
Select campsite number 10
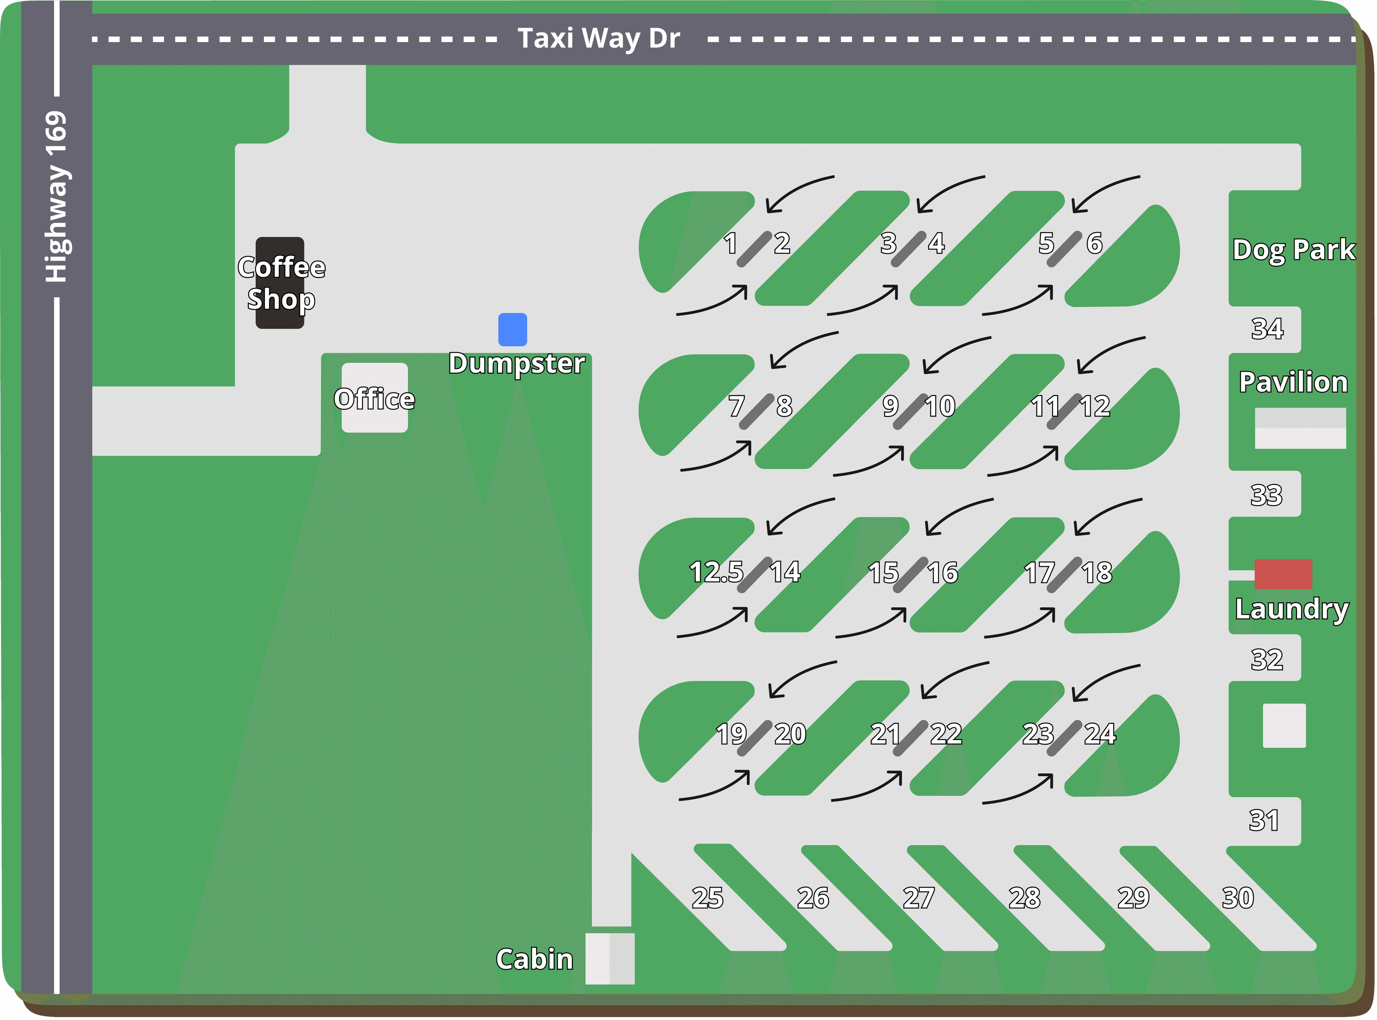click(940, 406)
